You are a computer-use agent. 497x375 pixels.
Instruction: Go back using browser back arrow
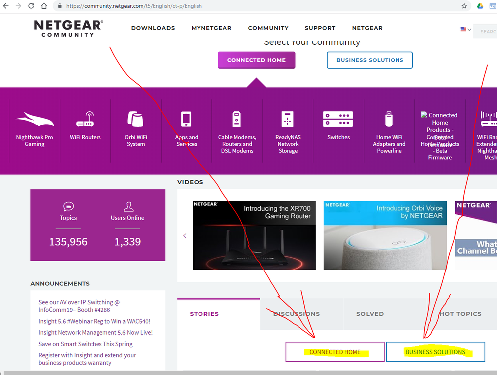(6, 6)
